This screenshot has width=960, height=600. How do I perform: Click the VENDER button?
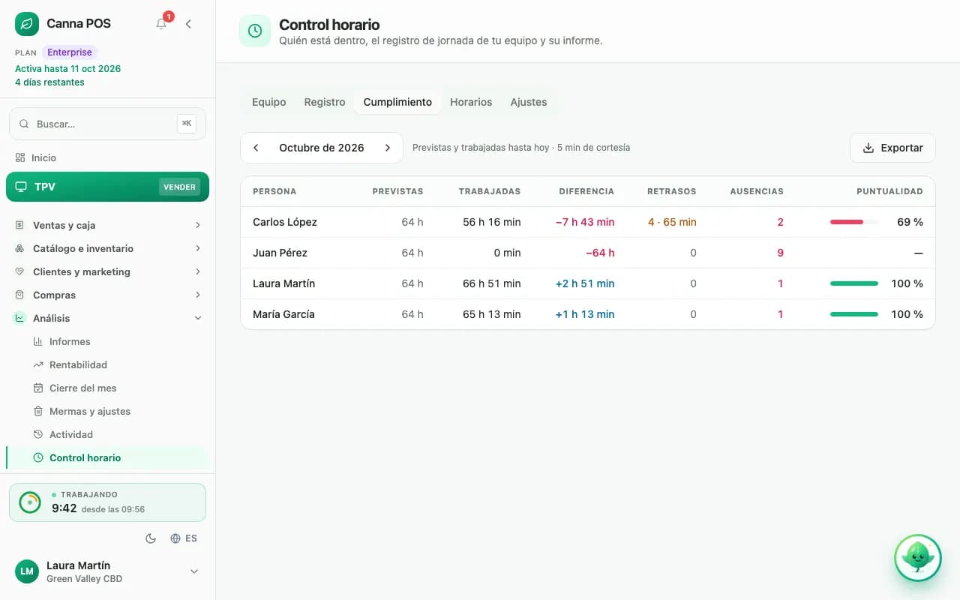[179, 187]
